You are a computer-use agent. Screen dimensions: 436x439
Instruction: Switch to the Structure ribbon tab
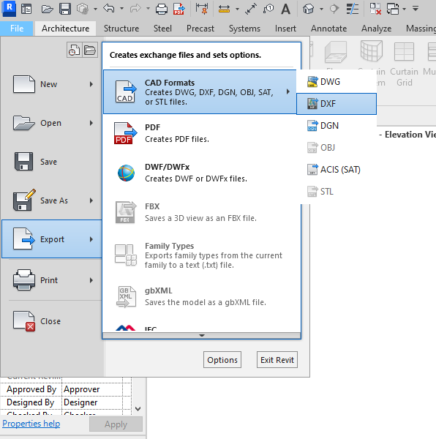click(x=121, y=29)
